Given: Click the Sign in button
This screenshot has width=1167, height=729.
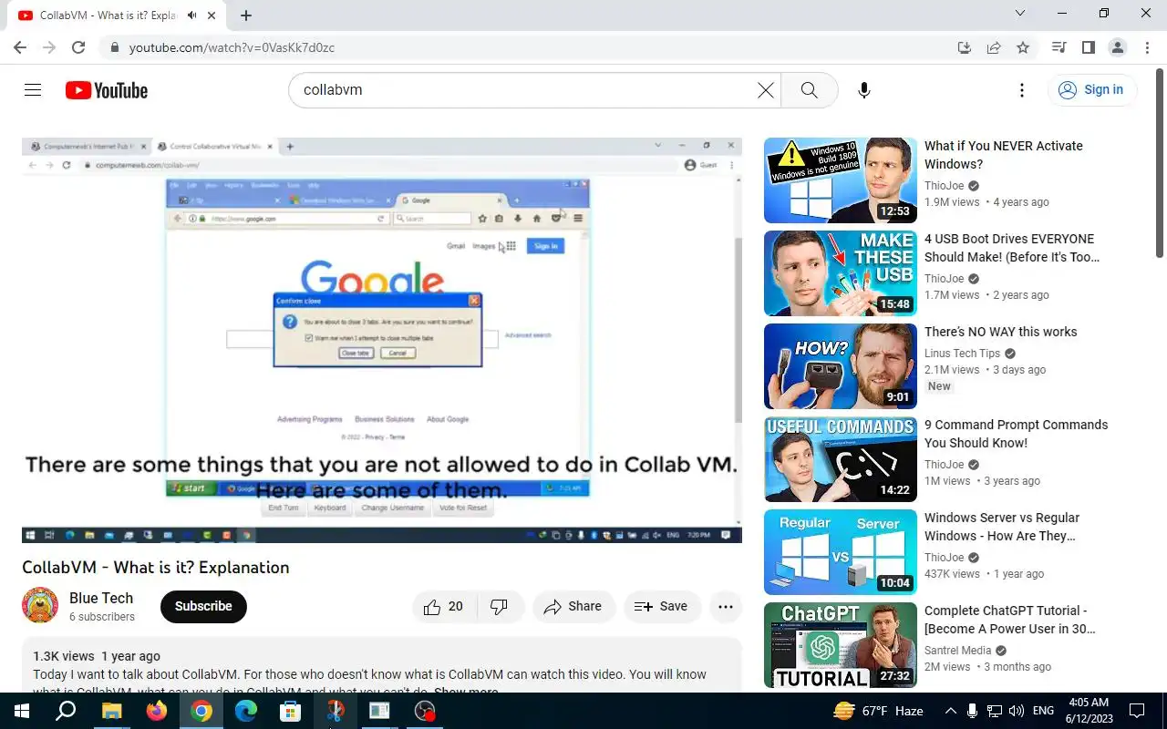Looking at the screenshot, I should [1091, 89].
